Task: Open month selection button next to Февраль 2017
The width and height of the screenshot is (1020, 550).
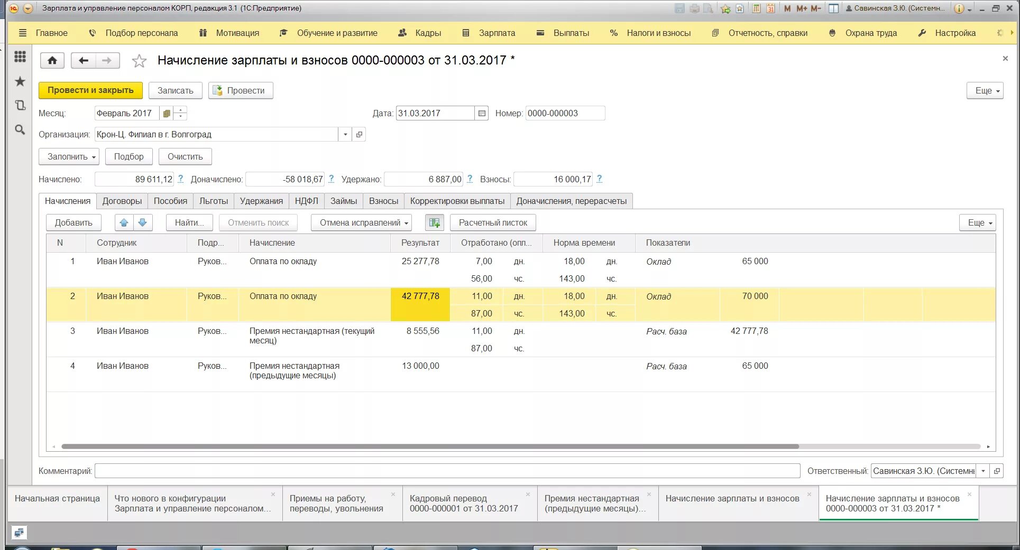Action: point(167,113)
